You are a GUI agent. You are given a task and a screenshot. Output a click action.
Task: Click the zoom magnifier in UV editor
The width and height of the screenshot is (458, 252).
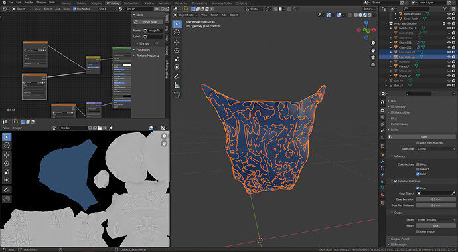point(164,136)
